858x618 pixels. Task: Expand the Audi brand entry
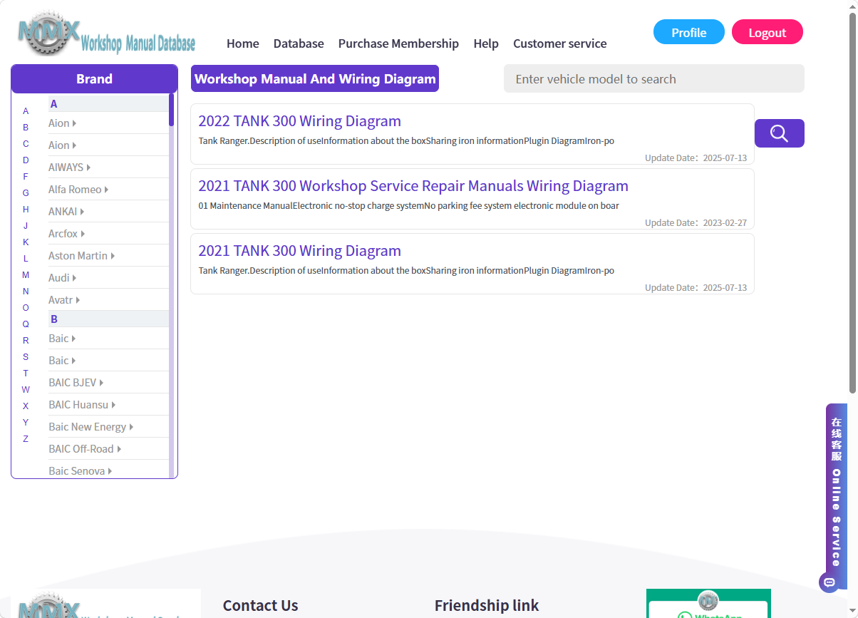(63, 278)
